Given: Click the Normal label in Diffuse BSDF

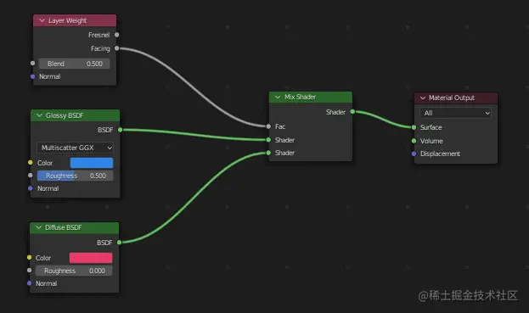Looking at the screenshot, I should [x=46, y=283].
